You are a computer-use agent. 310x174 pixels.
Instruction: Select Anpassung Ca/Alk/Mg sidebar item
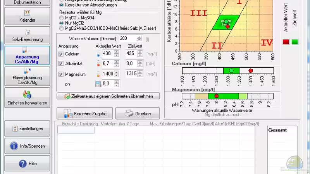pos(27,55)
